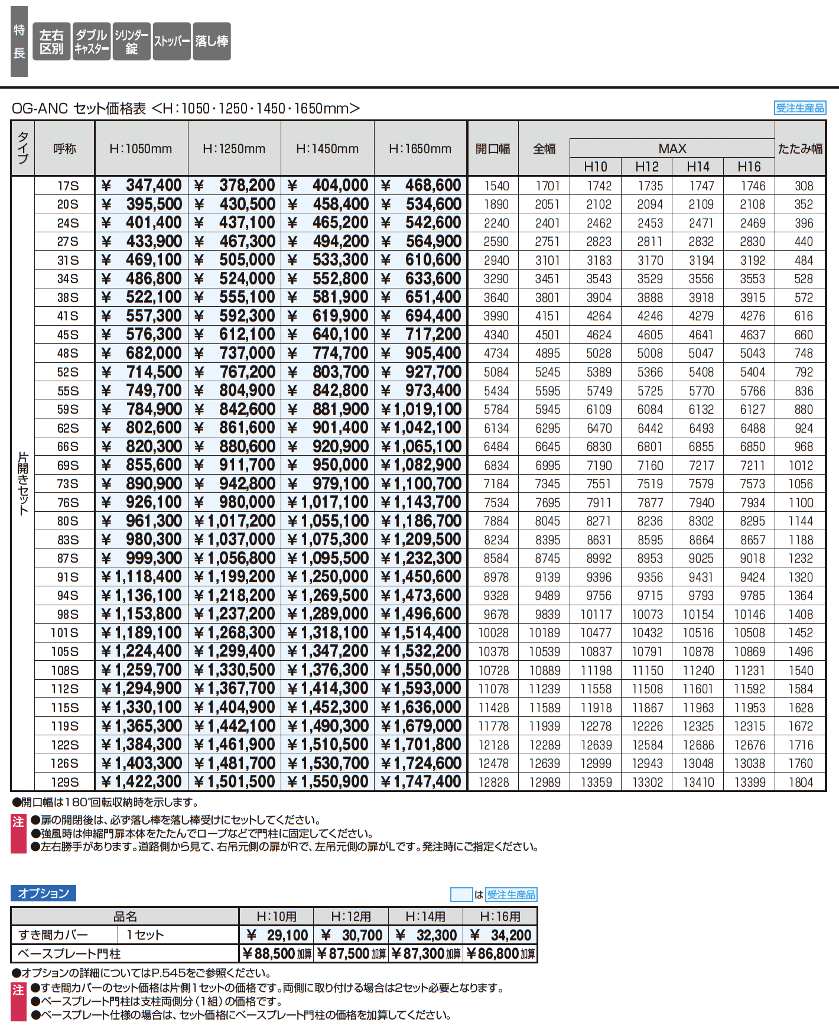Click ベースプレート門柱 price ¥86,800 加算
This screenshot has height=1032, width=839.
point(500,953)
